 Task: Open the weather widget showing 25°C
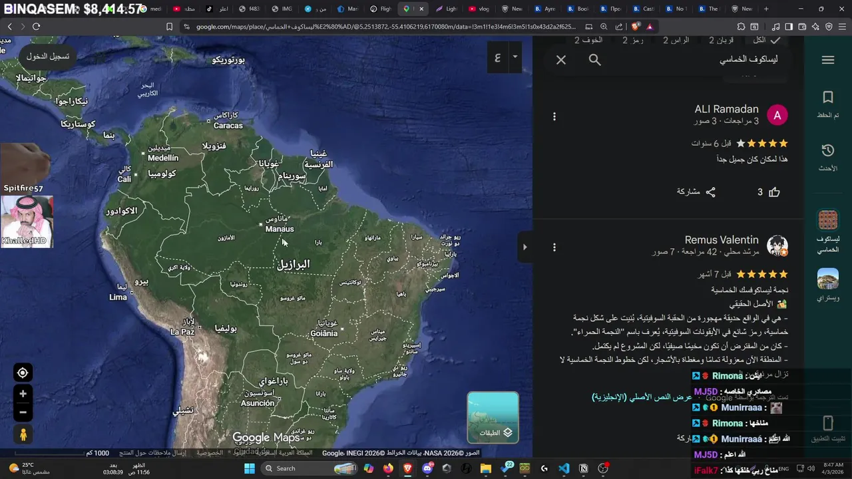(30, 468)
